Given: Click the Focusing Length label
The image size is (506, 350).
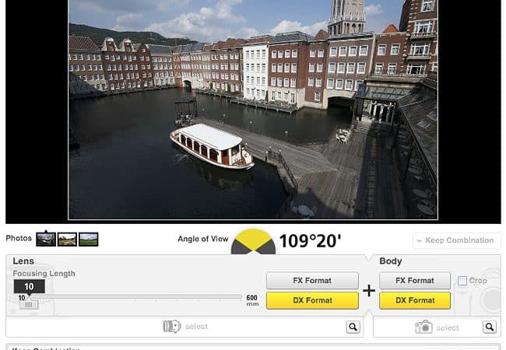Looking at the screenshot, I should (44, 274).
